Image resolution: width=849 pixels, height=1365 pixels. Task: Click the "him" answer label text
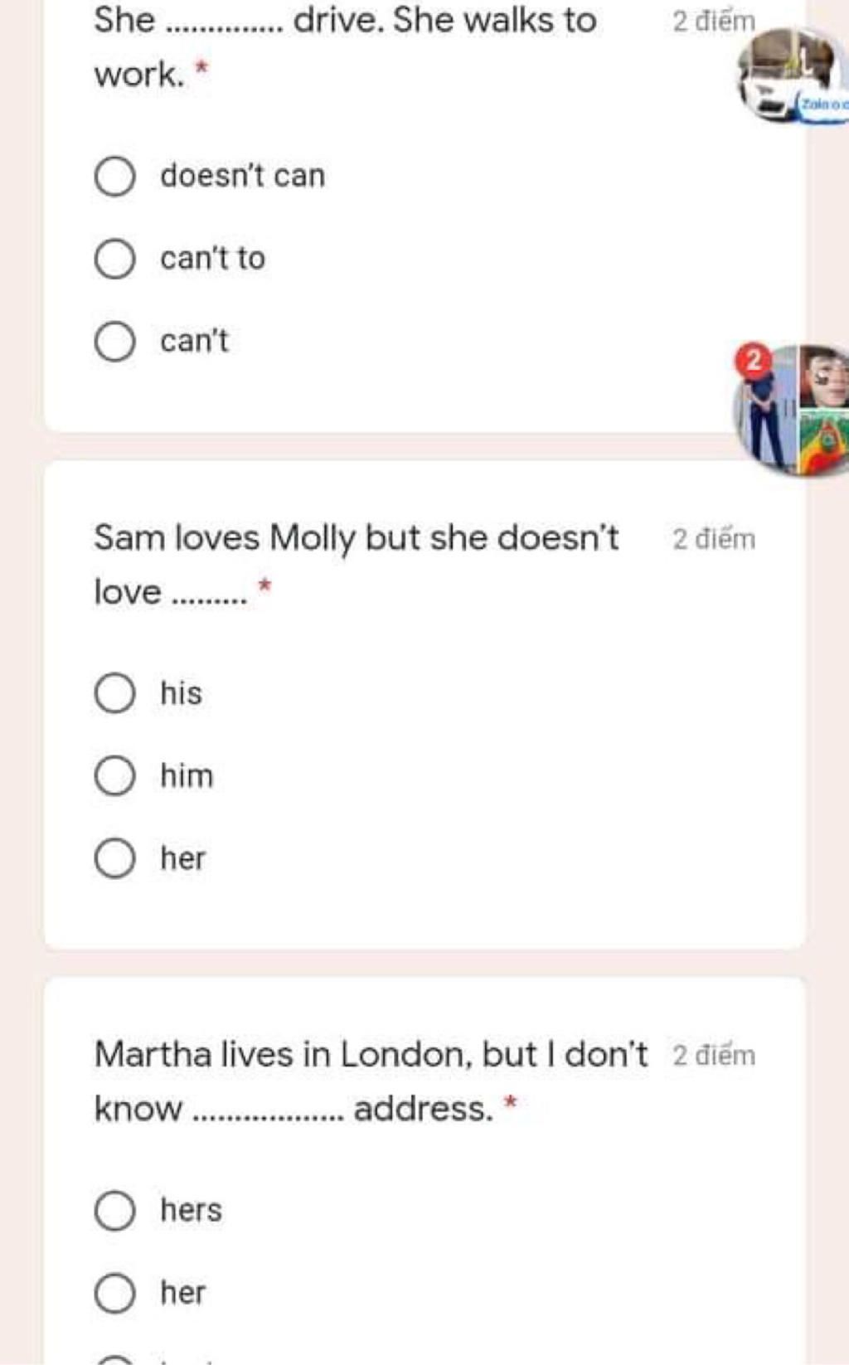click(187, 776)
